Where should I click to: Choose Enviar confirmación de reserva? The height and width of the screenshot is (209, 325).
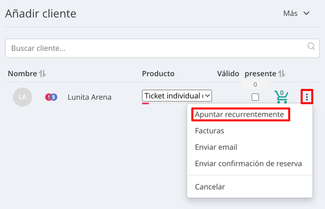tap(248, 164)
